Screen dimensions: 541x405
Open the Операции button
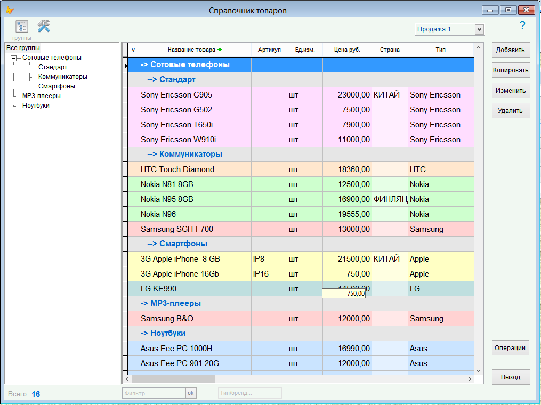click(x=510, y=348)
